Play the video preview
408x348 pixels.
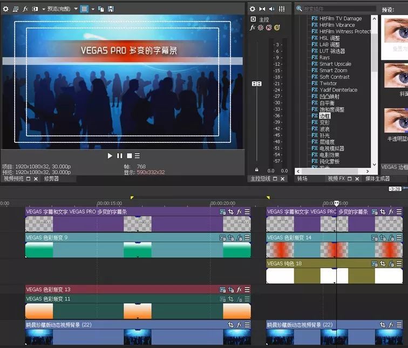[110, 156]
